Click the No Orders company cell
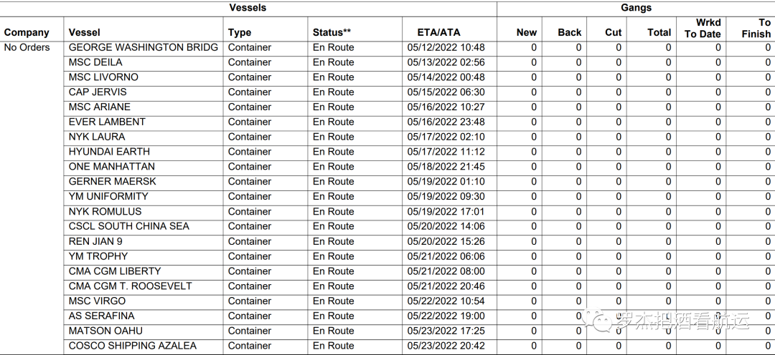The image size is (775, 355). click(x=27, y=47)
